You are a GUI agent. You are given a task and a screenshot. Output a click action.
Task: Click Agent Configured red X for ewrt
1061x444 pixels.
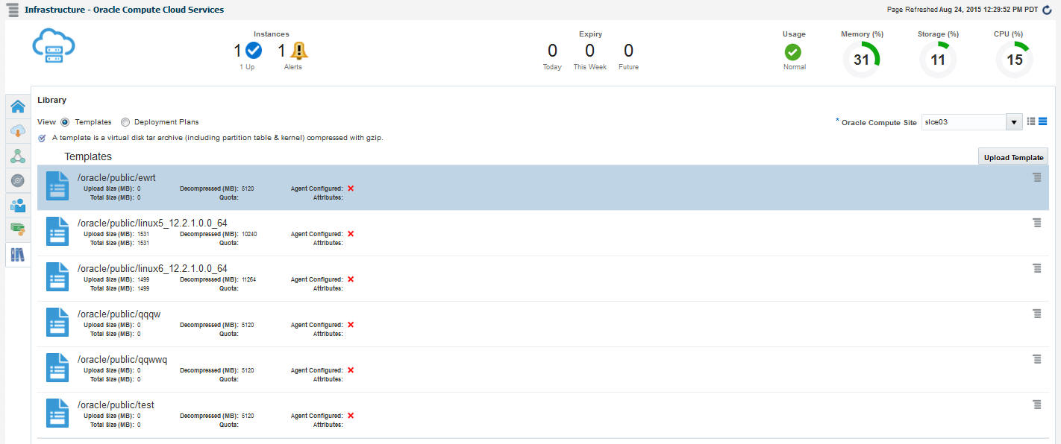pos(351,188)
